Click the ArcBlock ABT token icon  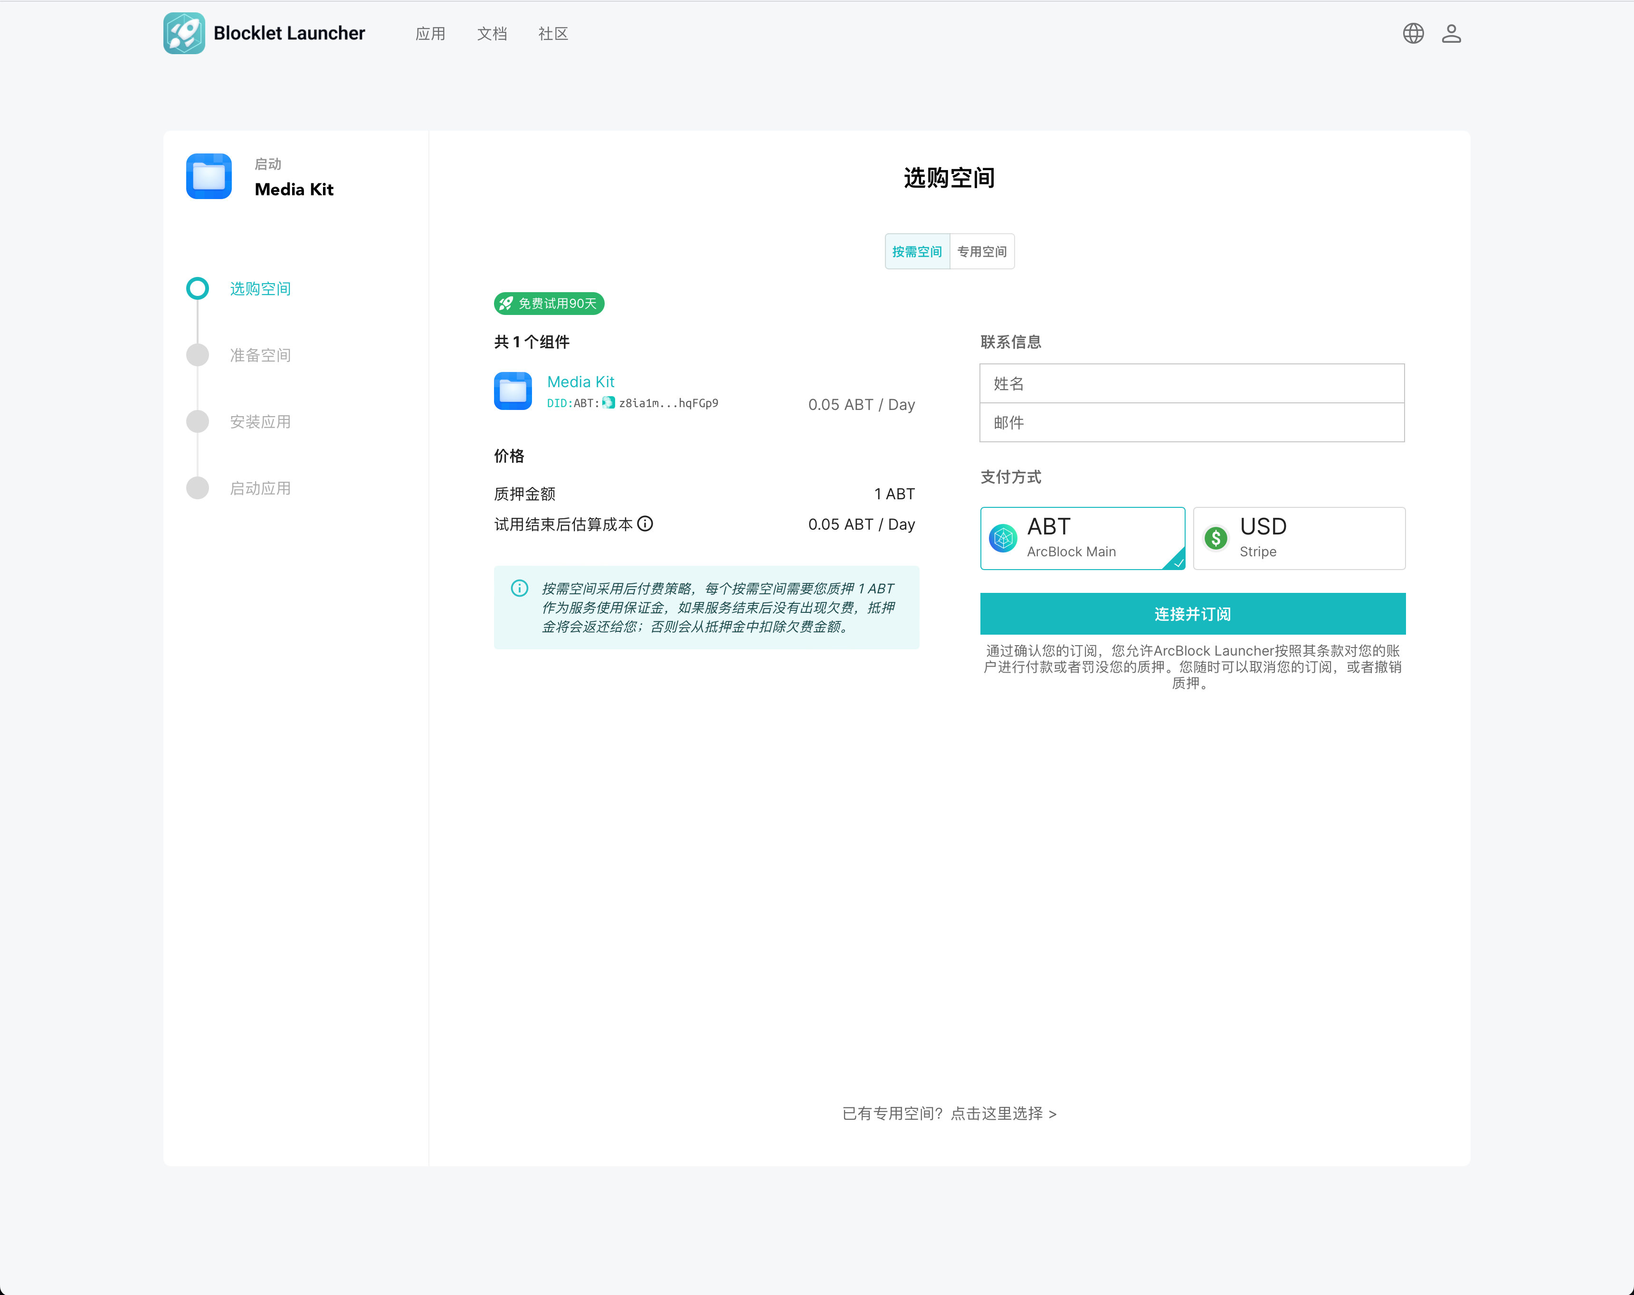(x=1004, y=538)
